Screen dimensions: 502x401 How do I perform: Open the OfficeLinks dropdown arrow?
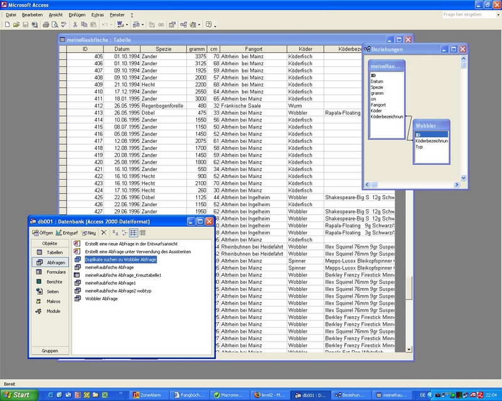click(127, 24)
